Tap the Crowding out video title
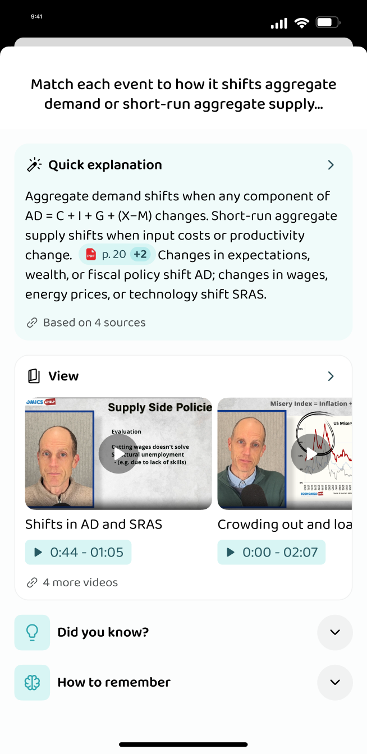Image resolution: width=367 pixels, height=754 pixels. coord(285,524)
